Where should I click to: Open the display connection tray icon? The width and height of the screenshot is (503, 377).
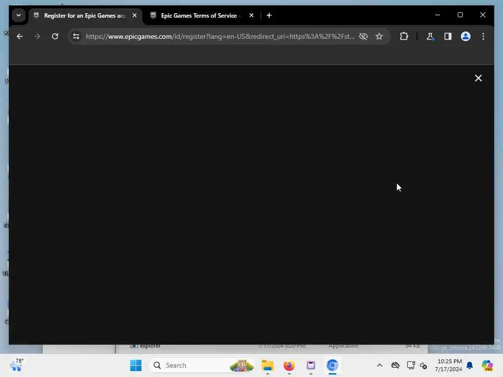411,365
